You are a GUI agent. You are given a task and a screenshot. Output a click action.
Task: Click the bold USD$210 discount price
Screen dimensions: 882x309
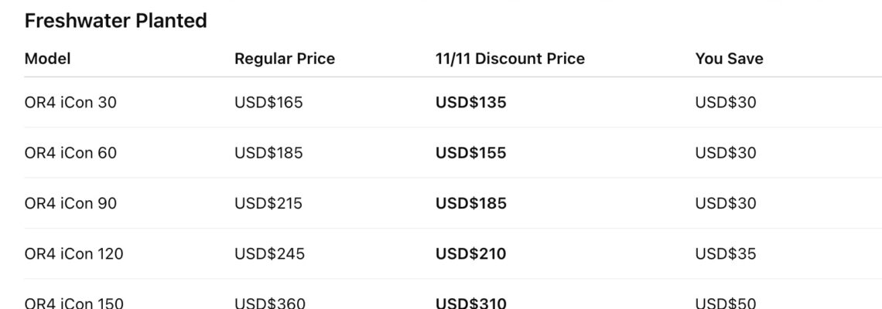(470, 253)
